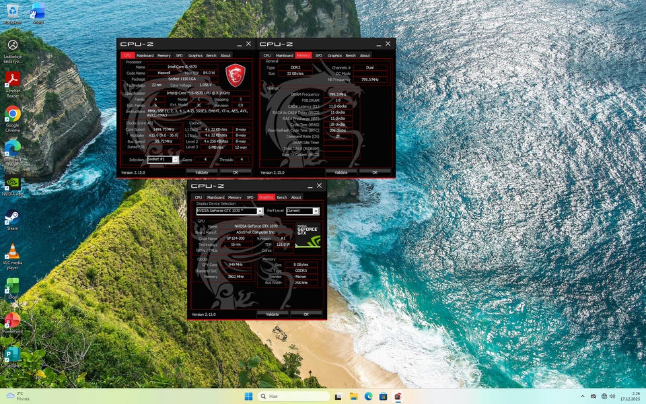
Task: Go to Bench tab in Graphics window
Action: pyautogui.click(x=282, y=197)
